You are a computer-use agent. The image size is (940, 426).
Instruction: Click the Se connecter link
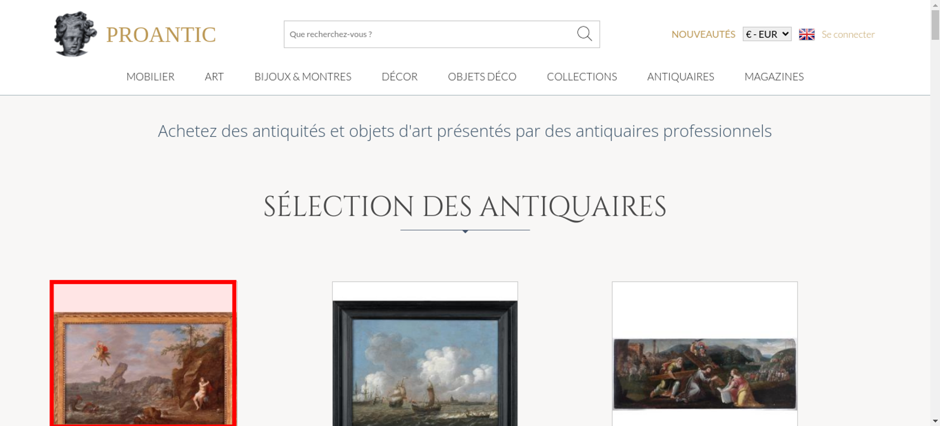click(848, 34)
